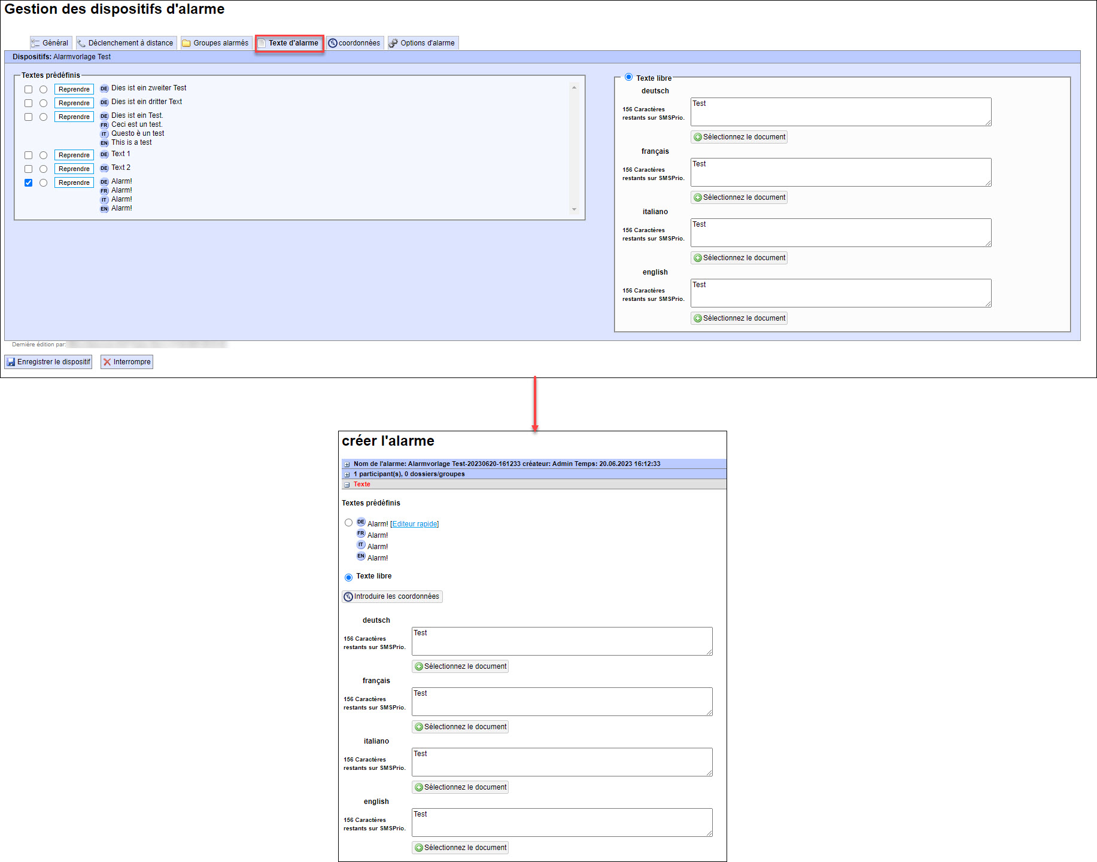The width and height of the screenshot is (1097, 862).
Task: Open the Editeur rapide link
Action: click(x=414, y=524)
